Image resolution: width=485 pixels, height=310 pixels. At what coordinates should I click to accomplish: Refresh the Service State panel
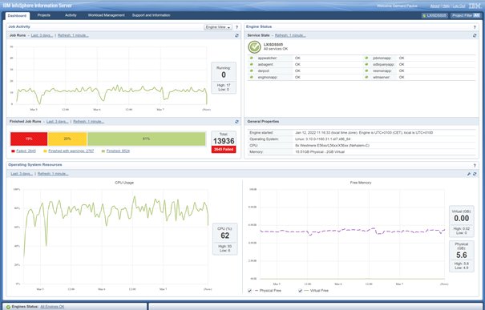point(475,35)
